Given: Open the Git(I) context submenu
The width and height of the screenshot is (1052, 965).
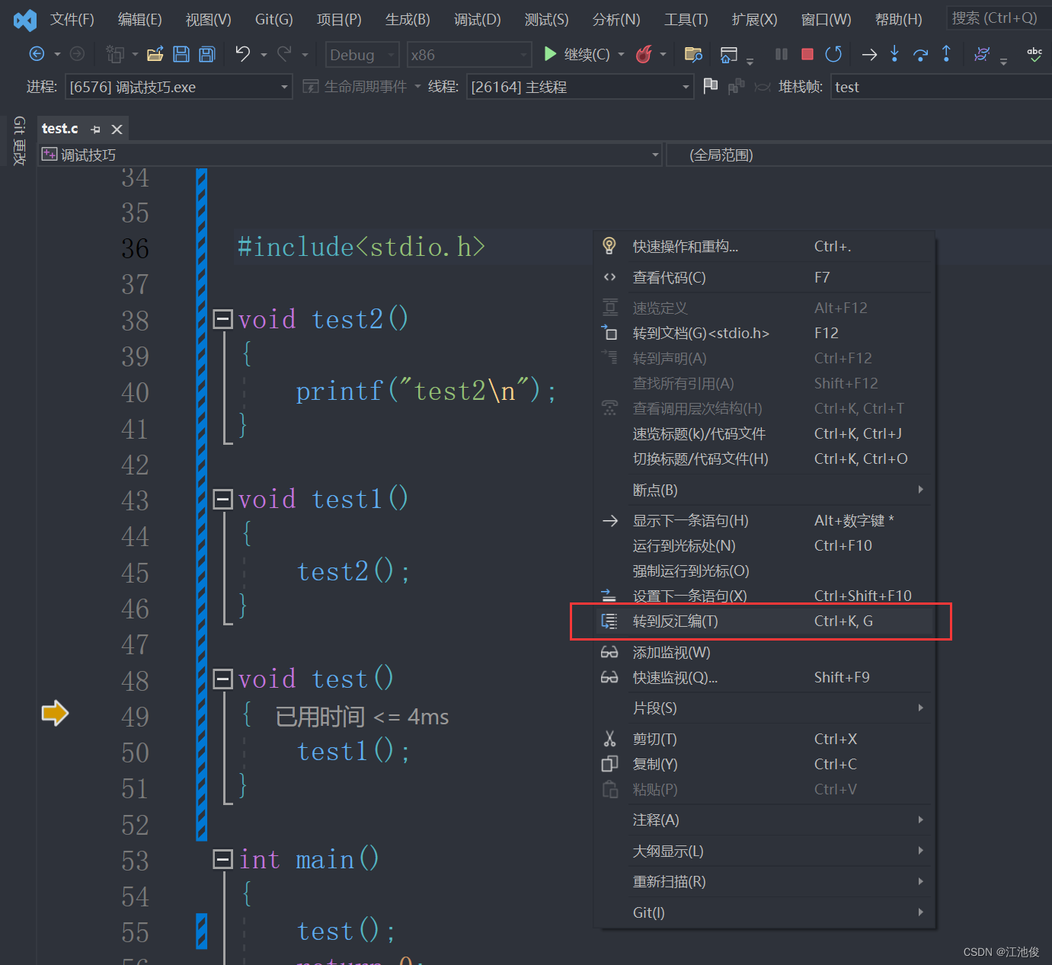Looking at the screenshot, I should coord(765,913).
